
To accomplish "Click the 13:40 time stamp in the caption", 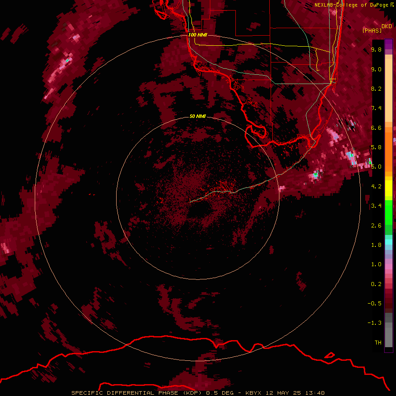I will [x=315, y=393].
